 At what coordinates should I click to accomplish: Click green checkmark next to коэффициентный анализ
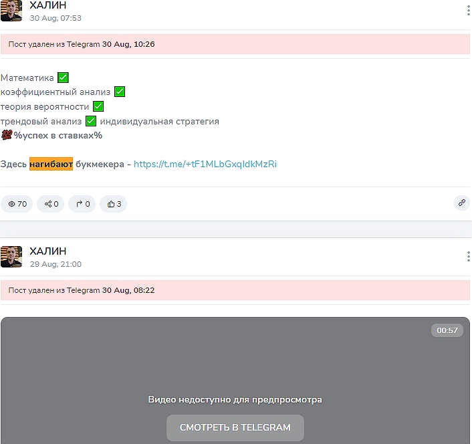[x=120, y=92]
